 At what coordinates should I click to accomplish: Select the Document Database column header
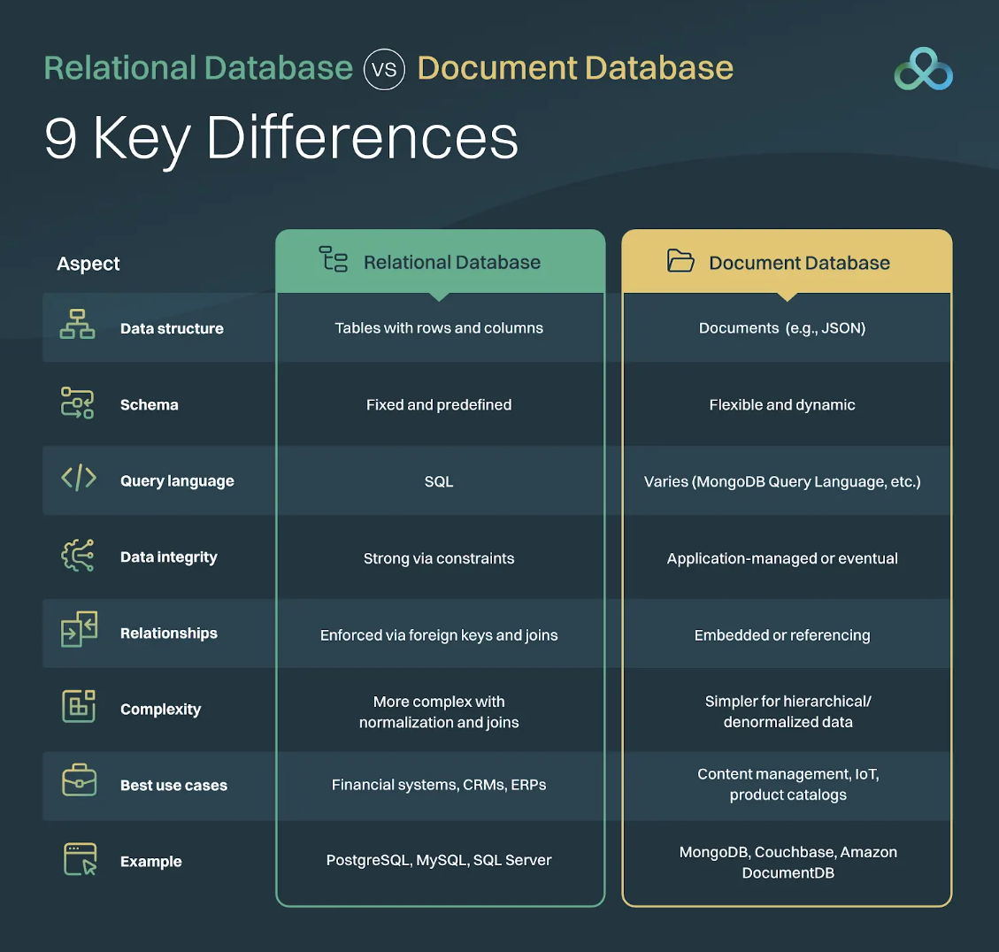tap(799, 263)
